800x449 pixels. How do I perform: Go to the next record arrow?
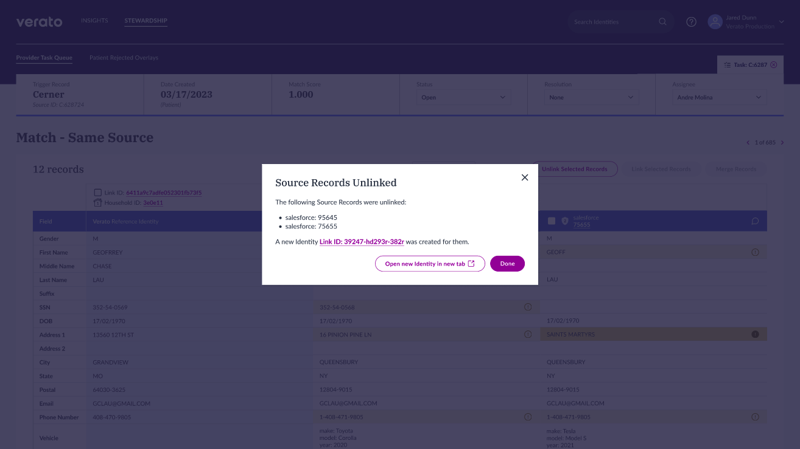coord(782,143)
